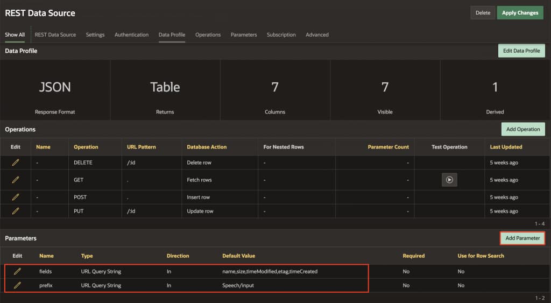
Task: Click the Delete button
Action: coord(483,13)
